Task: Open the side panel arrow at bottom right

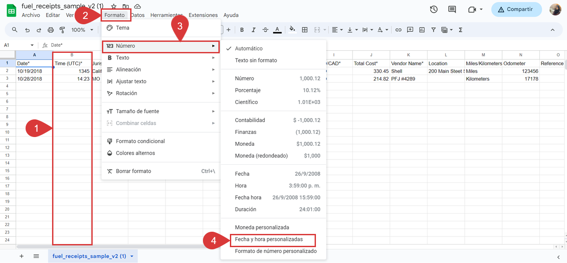Action: pos(558,256)
